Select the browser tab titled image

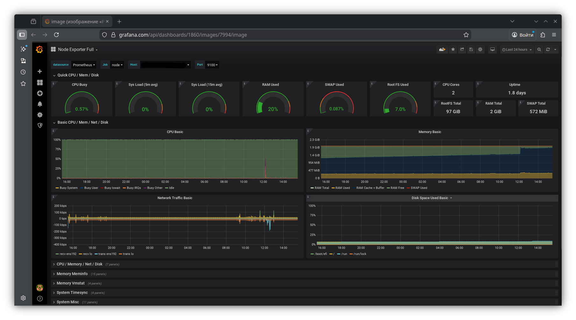click(x=75, y=22)
